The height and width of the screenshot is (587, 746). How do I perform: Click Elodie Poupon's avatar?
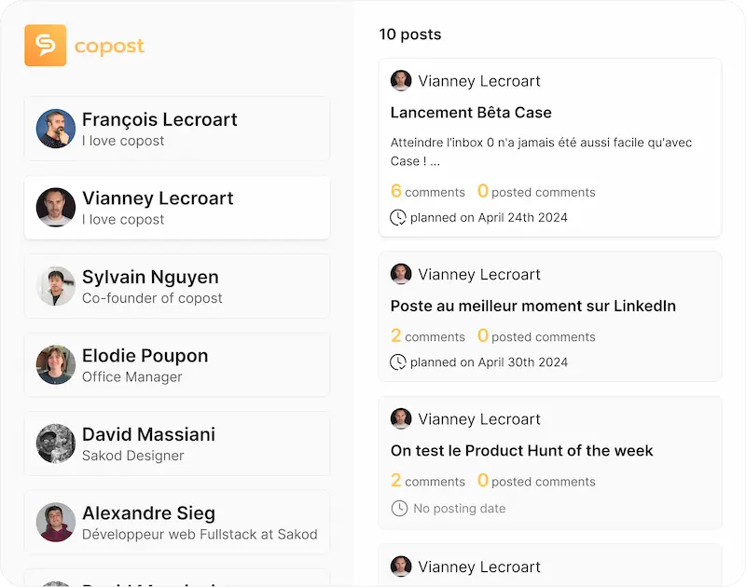click(x=55, y=365)
